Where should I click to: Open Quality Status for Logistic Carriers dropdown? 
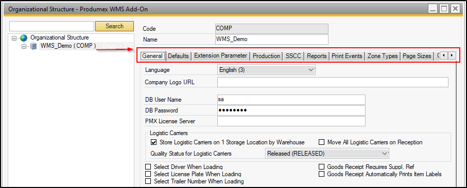click(x=327, y=154)
